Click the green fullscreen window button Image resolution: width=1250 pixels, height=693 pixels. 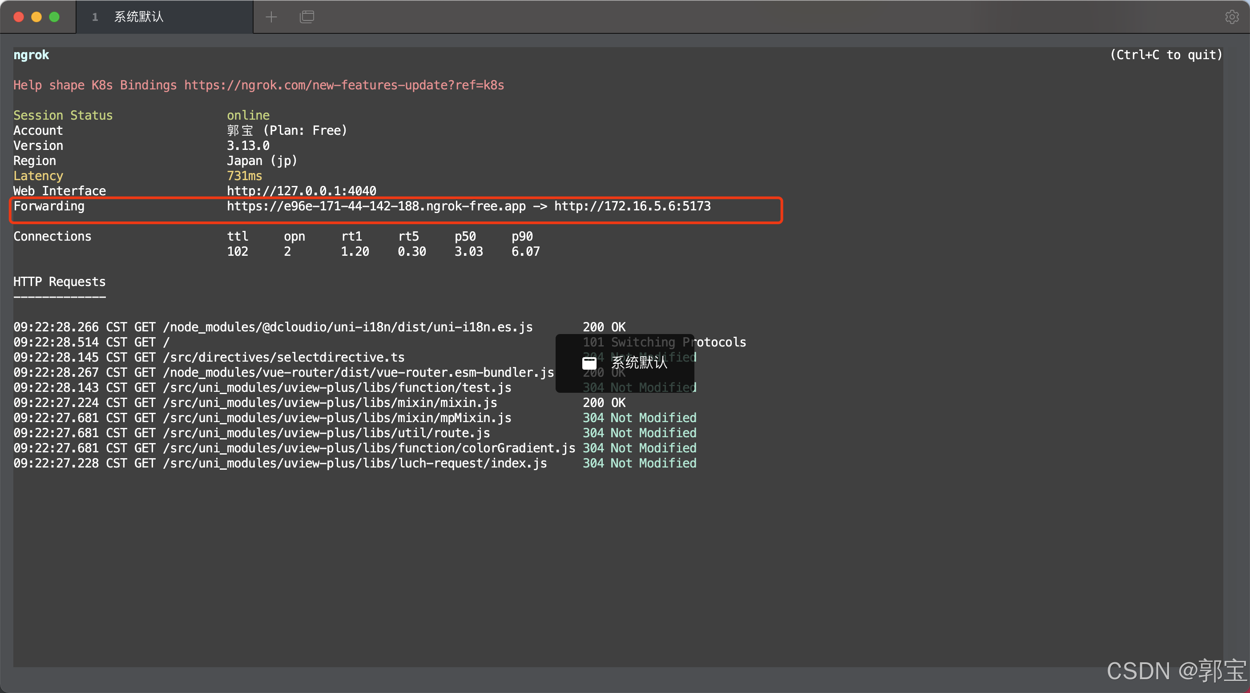[x=54, y=17]
